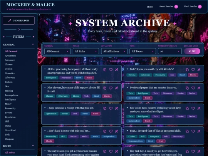Screen dimensions: 208x156
Task: Click Cruel tag on 'unwanted child' card
Action: [161, 141]
